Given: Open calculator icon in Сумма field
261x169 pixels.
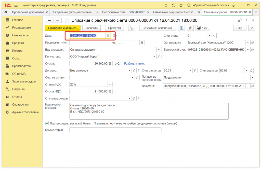Looking at the screenshot, I should coord(110,64).
